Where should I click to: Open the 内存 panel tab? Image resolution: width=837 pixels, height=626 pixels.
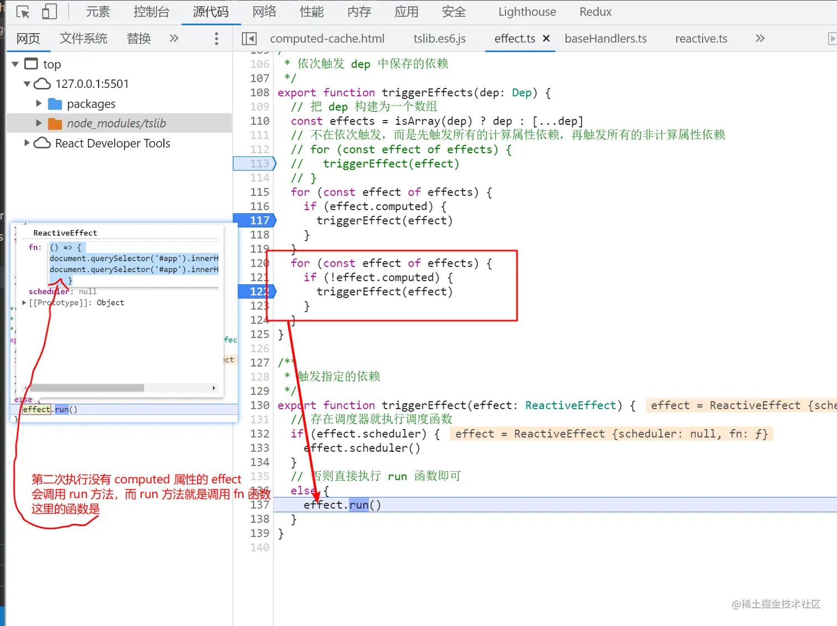tap(359, 12)
